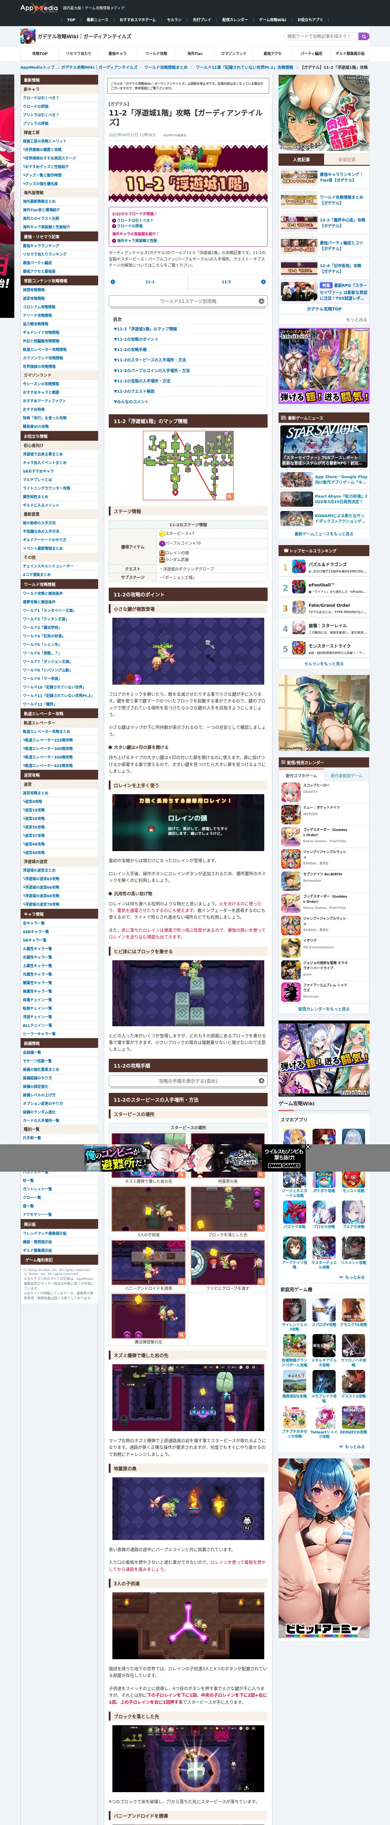Select パーティ編成 in the wiki navigation
This screenshot has height=1825, width=390.
[311, 53]
